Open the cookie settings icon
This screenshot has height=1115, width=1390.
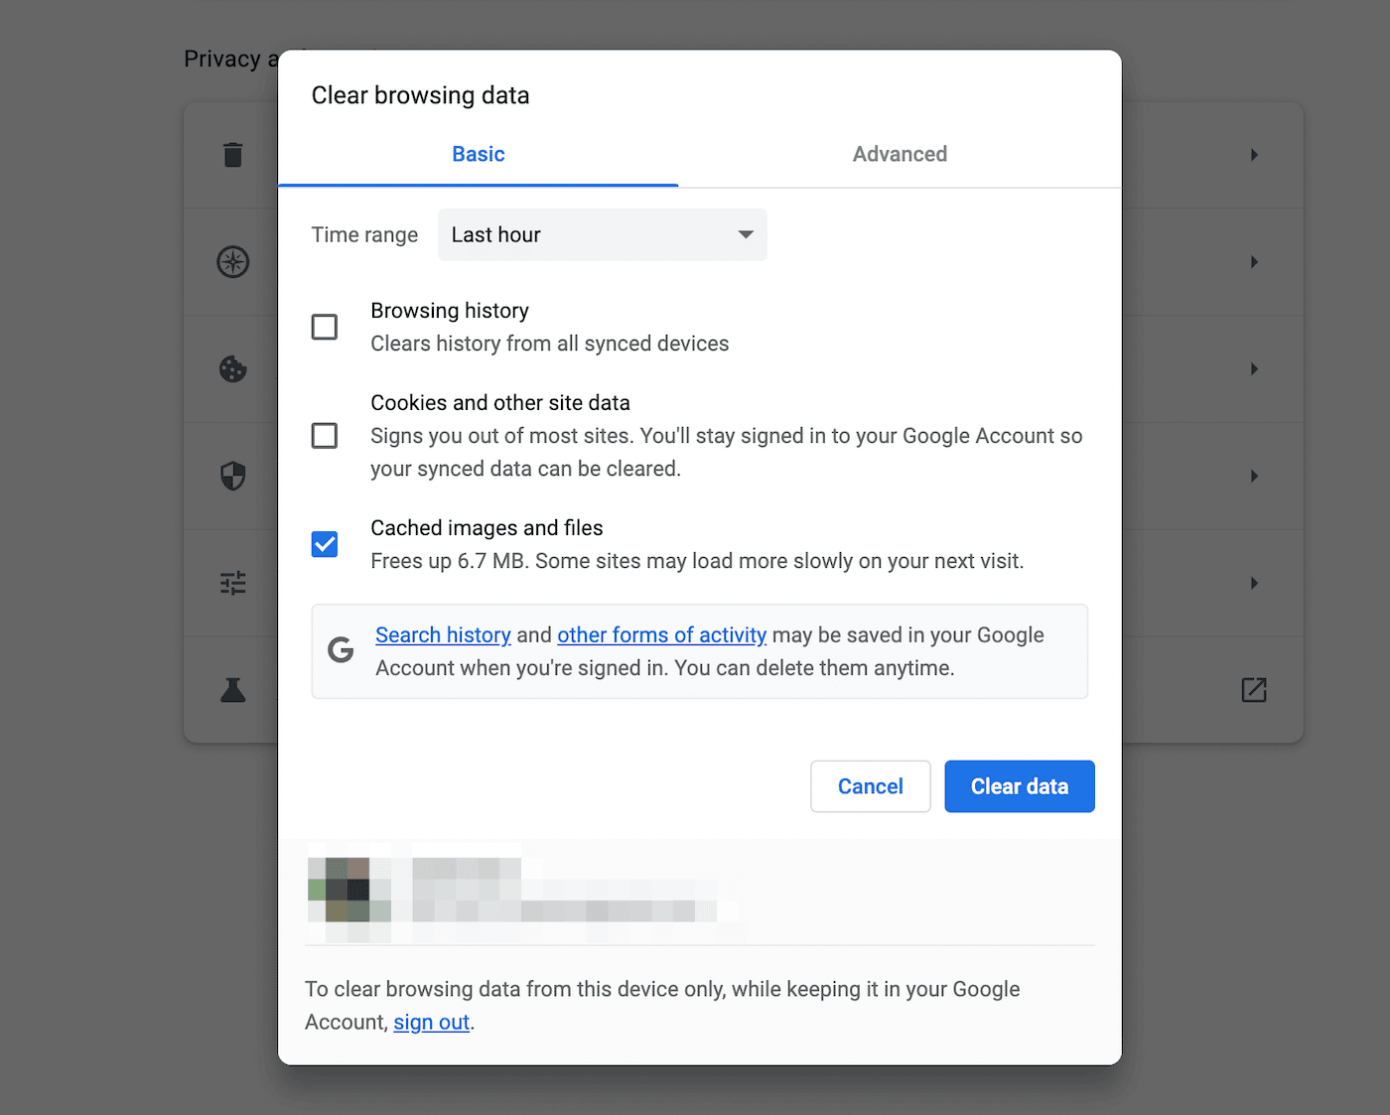click(231, 369)
